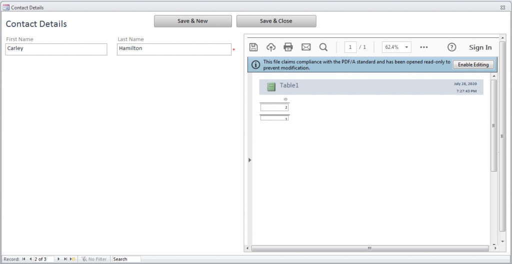The image size is (512, 264).
Task: Go to first record navigation arrow
Action: 24,259
